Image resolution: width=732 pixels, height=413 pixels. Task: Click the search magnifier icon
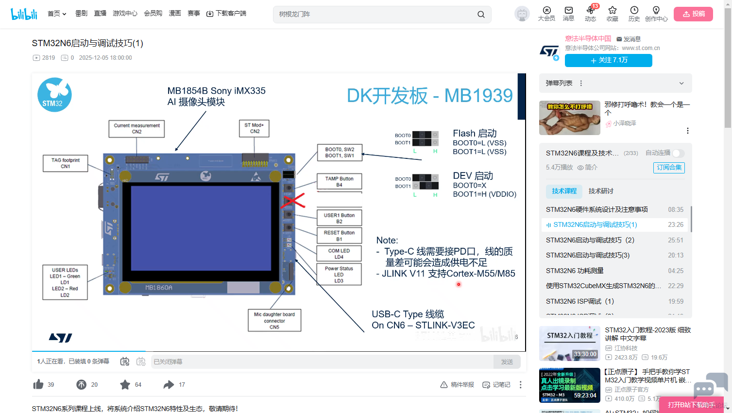pos(481,15)
